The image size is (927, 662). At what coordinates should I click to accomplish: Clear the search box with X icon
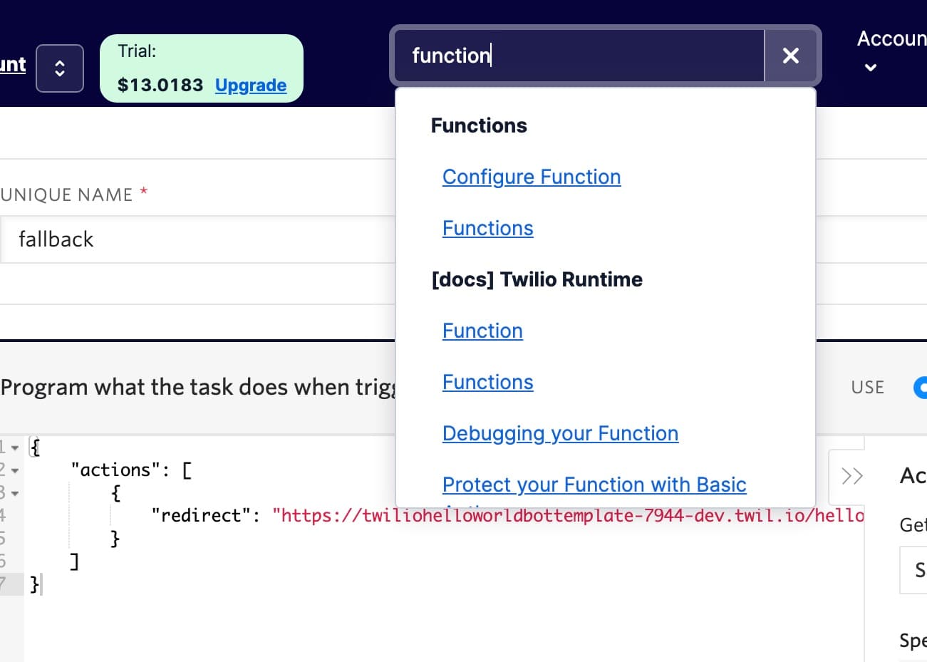point(790,56)
